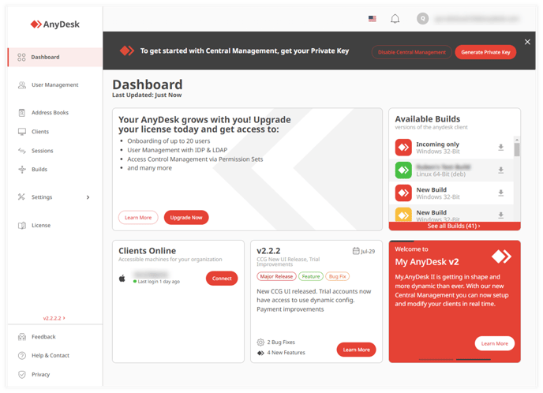Click the "Last Updated: Just Now" text

click(147, 95)
